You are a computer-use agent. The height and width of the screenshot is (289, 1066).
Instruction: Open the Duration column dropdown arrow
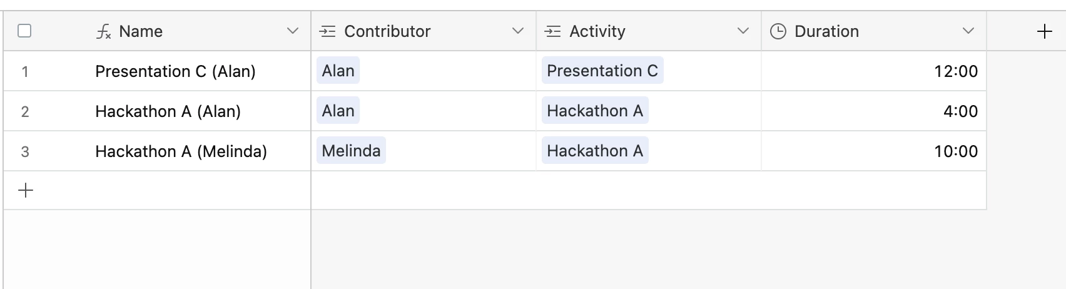[x=968, y=31]
